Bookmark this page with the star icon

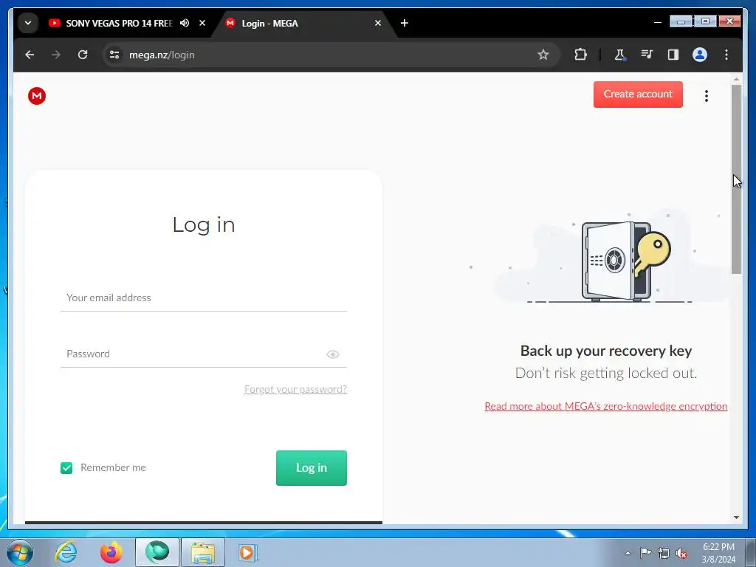point(543,55)
